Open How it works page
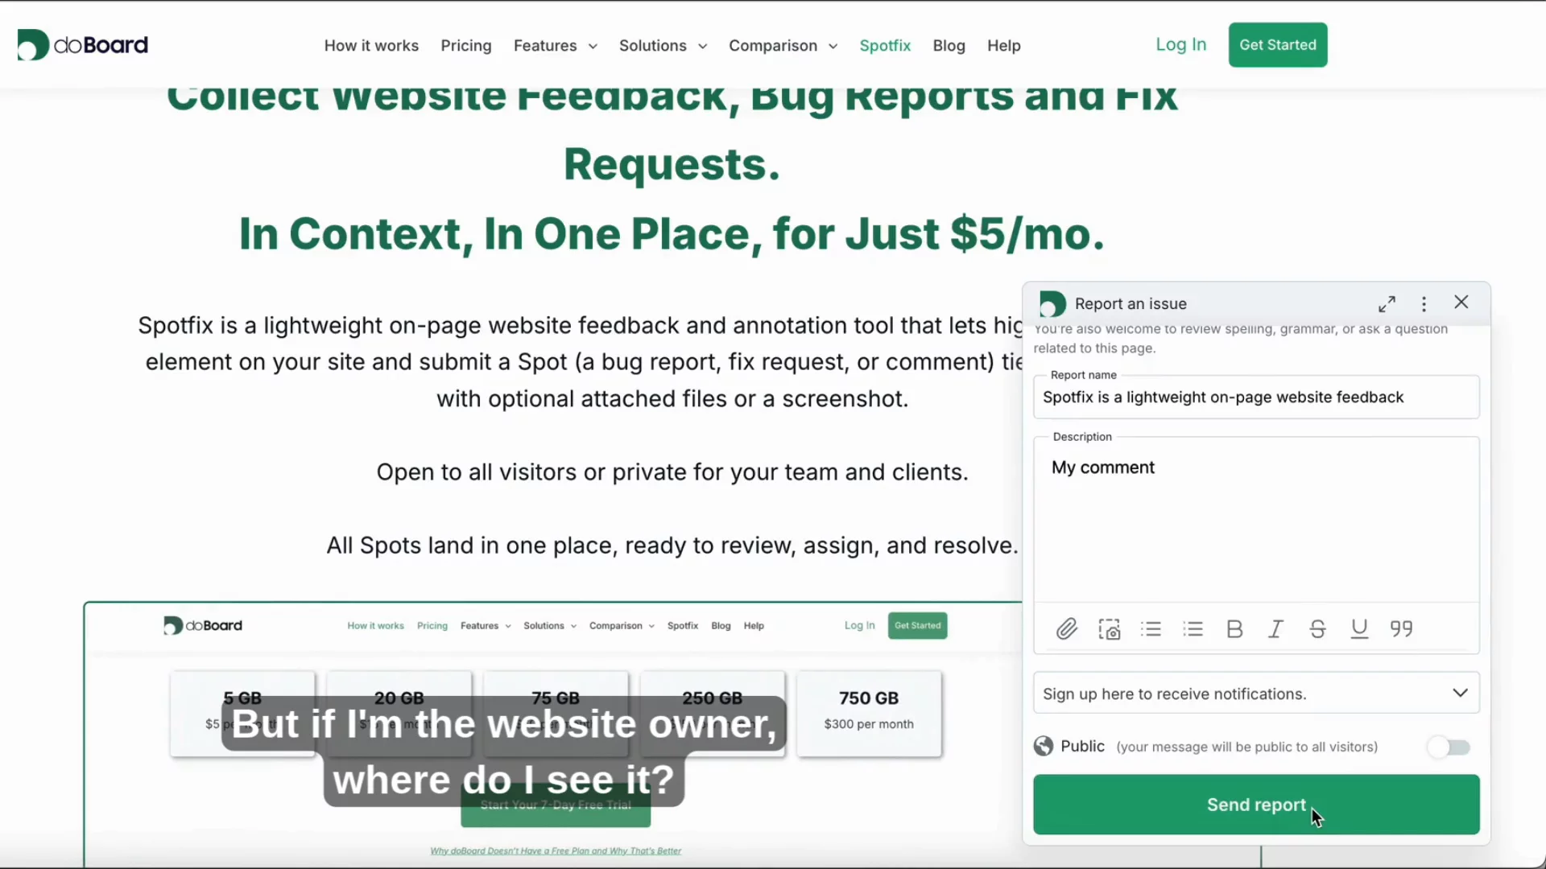Viewport: 1546px width, 869px height. click(x=371, y=46)
